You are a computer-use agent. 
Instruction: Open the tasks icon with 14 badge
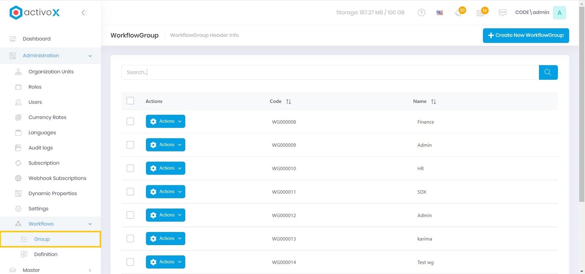pos(481,13)
